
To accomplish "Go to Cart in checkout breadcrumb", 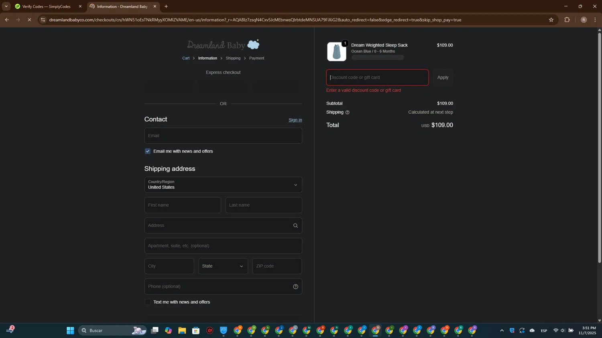I will [186, 58].
